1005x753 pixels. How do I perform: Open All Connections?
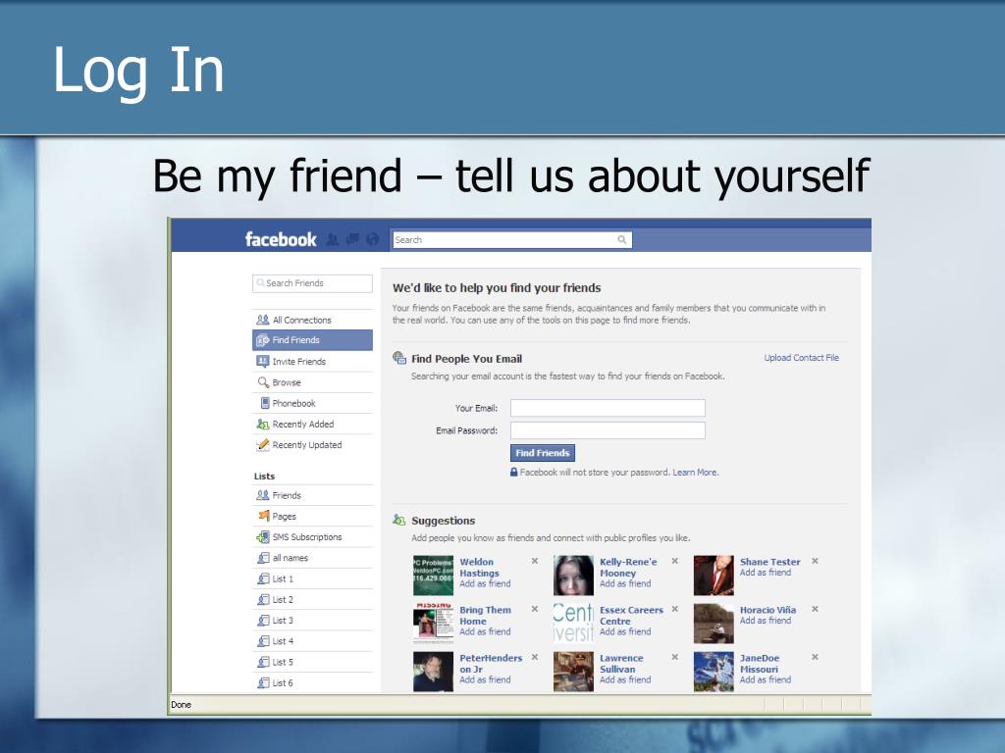[312, 320]
